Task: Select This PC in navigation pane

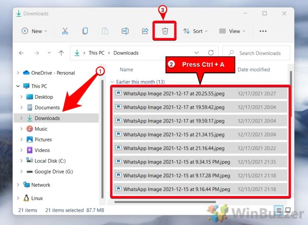Action: tap(39, 86)
